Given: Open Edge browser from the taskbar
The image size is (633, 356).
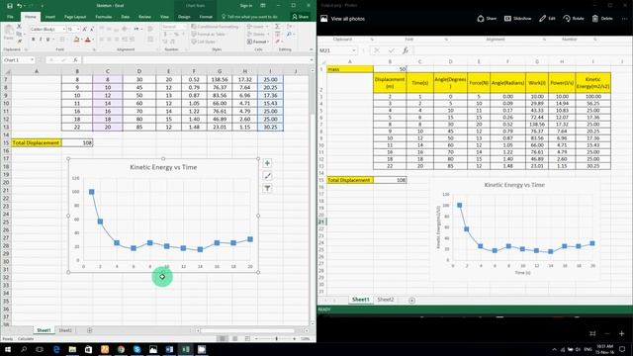Looking at the screenshot, I should pyautogui.click(x=56, y=349).
